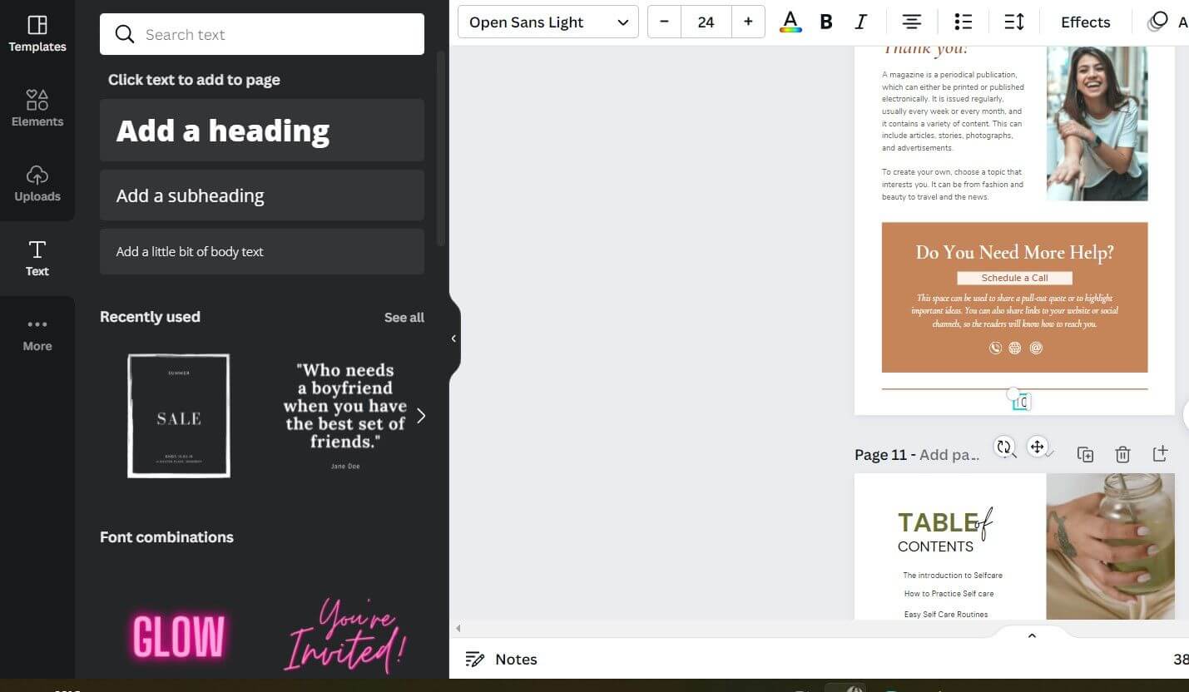Delete page 11

1122,454
